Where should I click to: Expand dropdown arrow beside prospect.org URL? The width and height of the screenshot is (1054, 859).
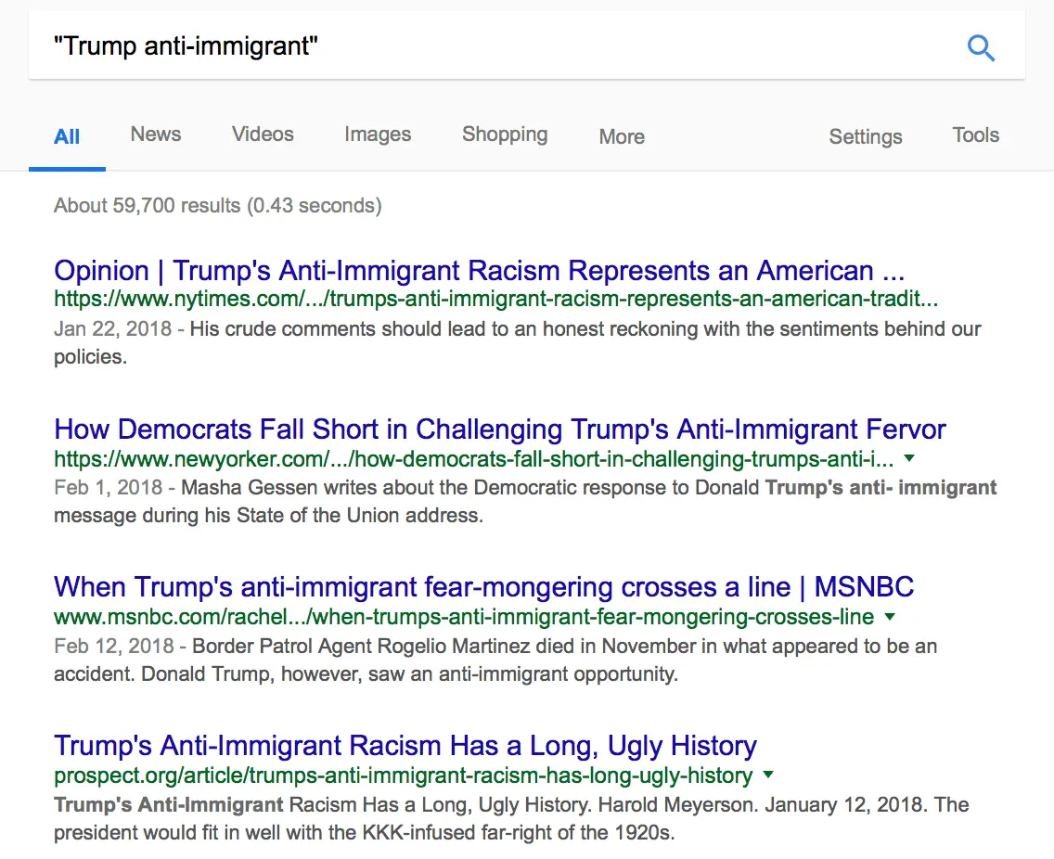pyautogui.click(x=768, y=775)
